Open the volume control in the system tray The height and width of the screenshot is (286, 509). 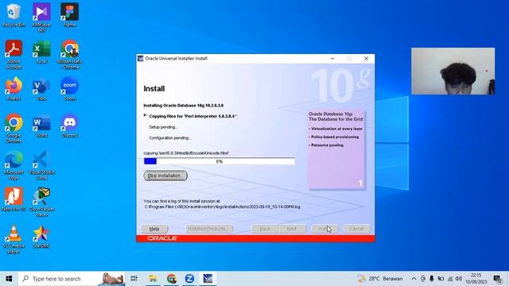coord(459,279)
